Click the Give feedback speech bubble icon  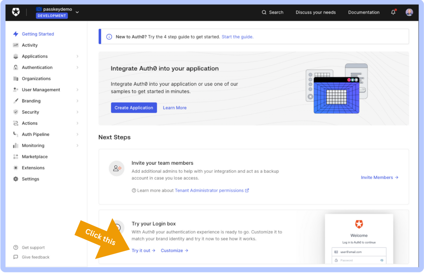tap(16, 257)
